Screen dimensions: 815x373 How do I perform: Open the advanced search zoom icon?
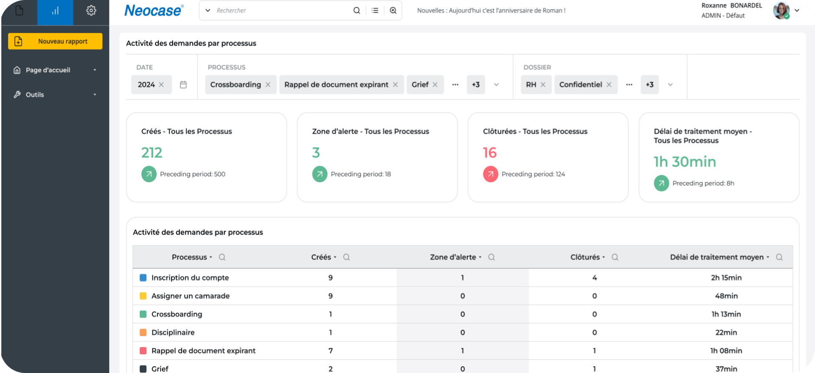pyautogui.click(x=393, y=11)
